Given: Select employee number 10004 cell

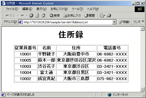Looking at the screenshot, I should [x=26, y=72].
